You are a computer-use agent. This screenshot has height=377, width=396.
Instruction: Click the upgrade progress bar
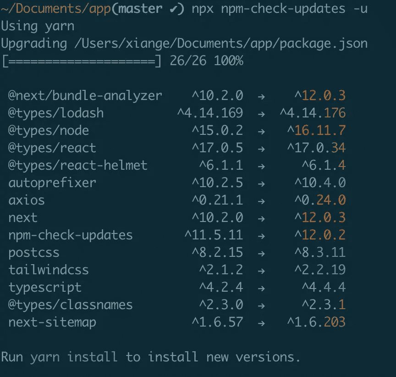tap(82, 61)
